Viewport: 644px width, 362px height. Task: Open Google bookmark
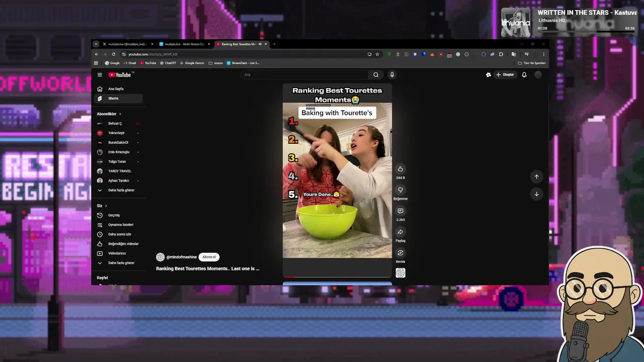click(112, 63)
